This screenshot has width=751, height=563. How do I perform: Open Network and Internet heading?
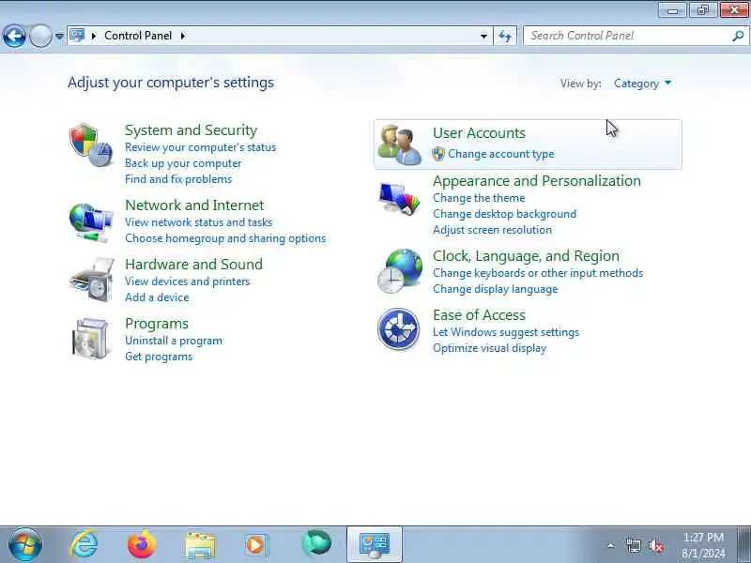(x=194, y=205)
